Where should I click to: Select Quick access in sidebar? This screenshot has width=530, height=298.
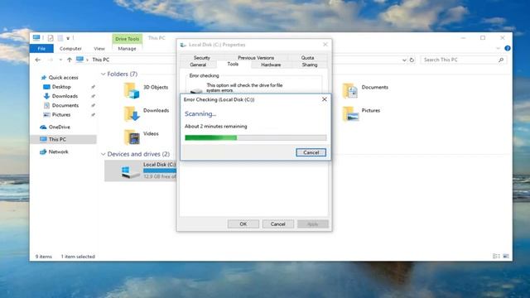[x=63, y=77]
